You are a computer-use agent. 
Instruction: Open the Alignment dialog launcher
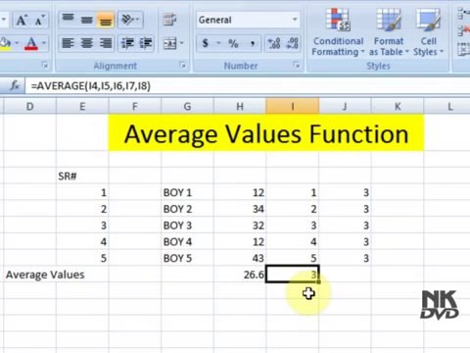183,66
